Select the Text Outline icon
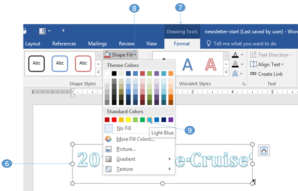This screenshot has width=298, height=191. click(235, 64)
